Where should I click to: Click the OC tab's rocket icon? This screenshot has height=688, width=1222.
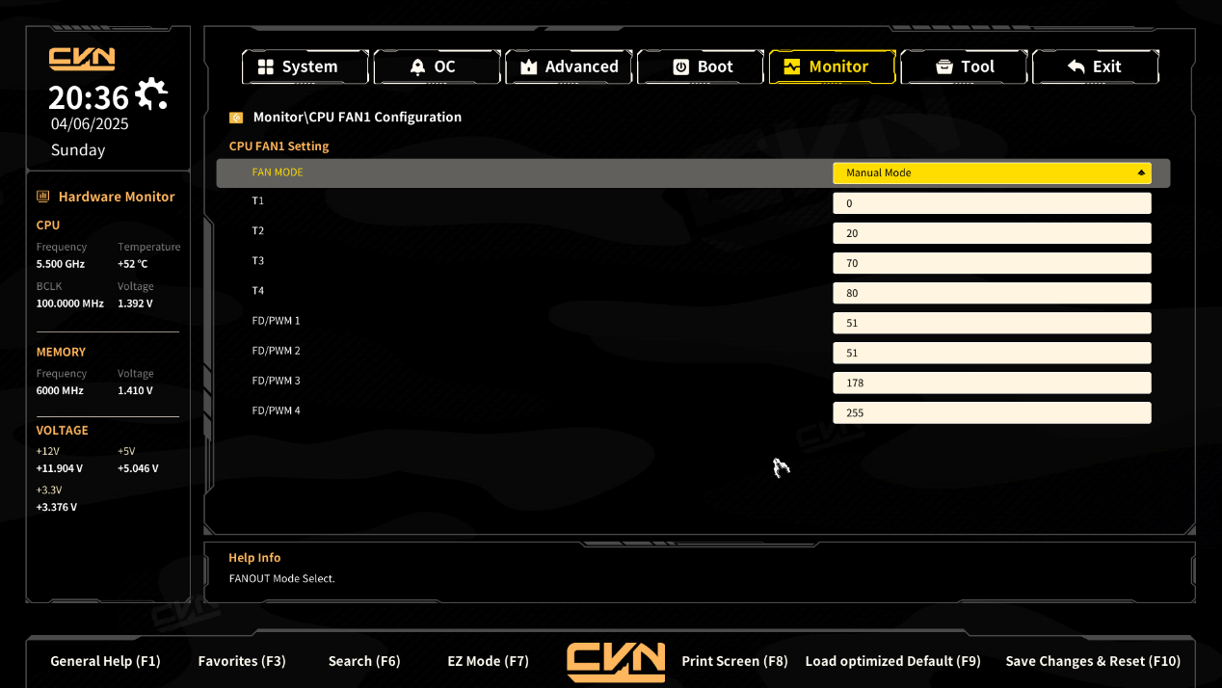point(417,66)
